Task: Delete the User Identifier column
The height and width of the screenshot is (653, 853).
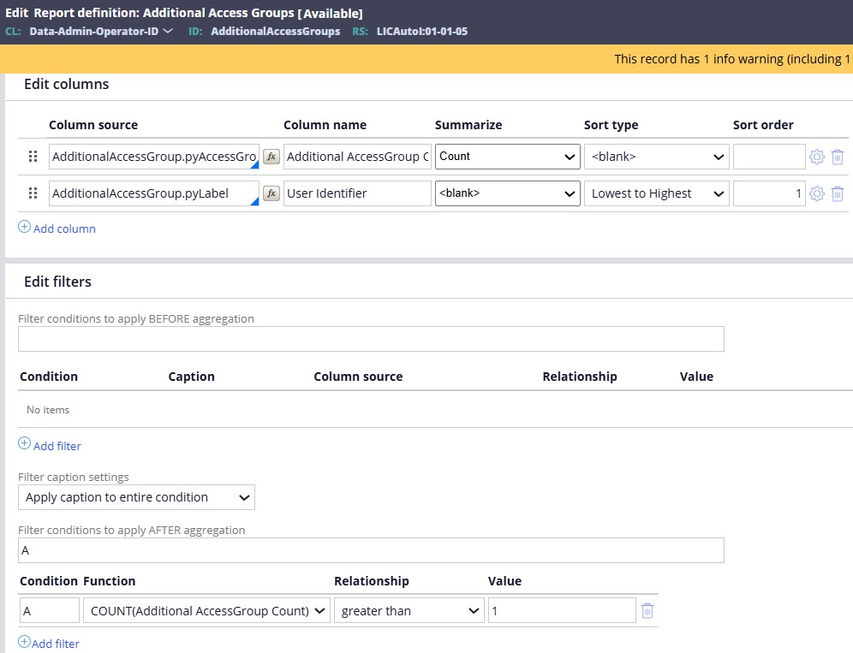Action: point(838,193)
